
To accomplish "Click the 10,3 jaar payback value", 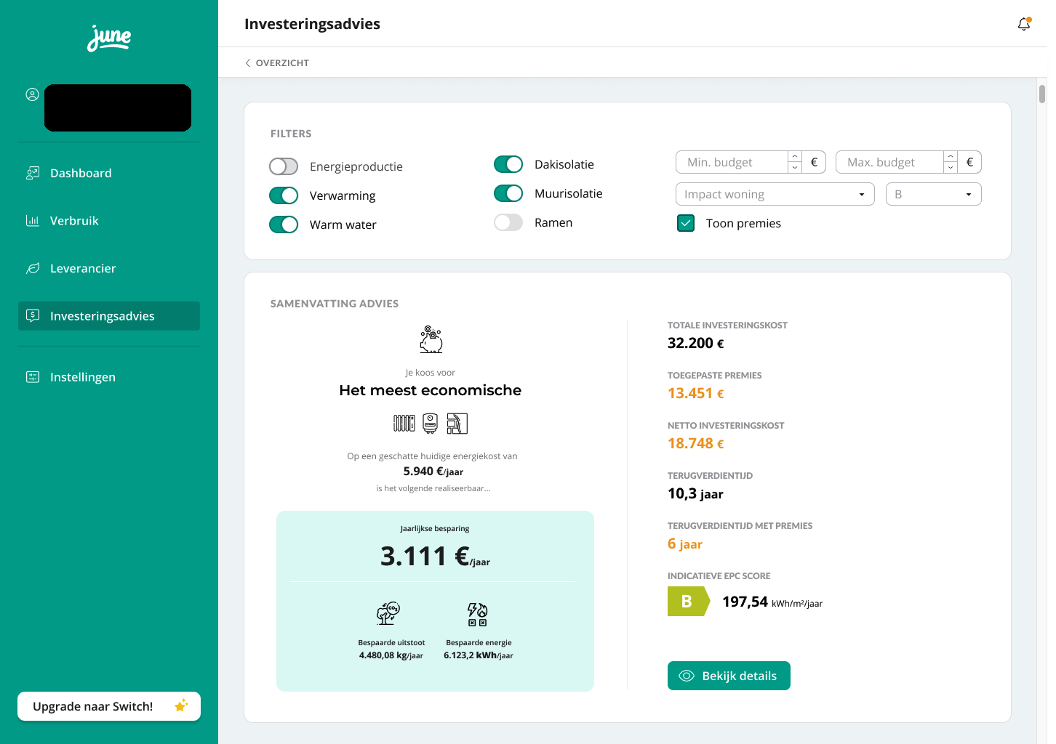I will 695,494.
